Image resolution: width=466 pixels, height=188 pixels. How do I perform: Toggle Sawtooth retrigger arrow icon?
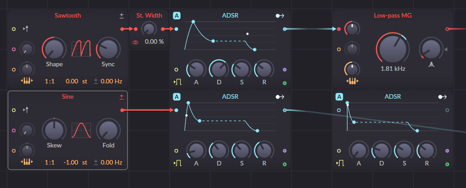point(26,29)
